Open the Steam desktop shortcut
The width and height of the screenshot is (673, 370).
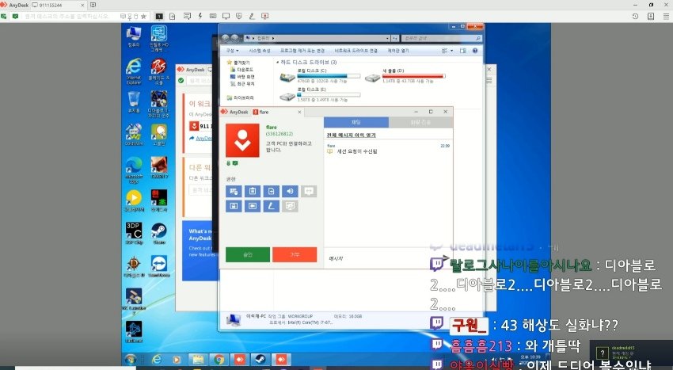pos(158,231)
